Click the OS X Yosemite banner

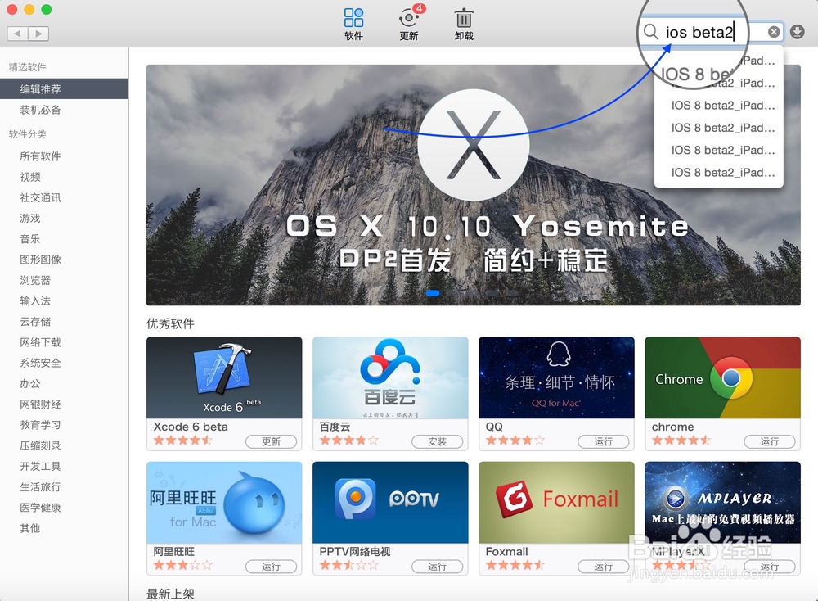click(473, 185)
